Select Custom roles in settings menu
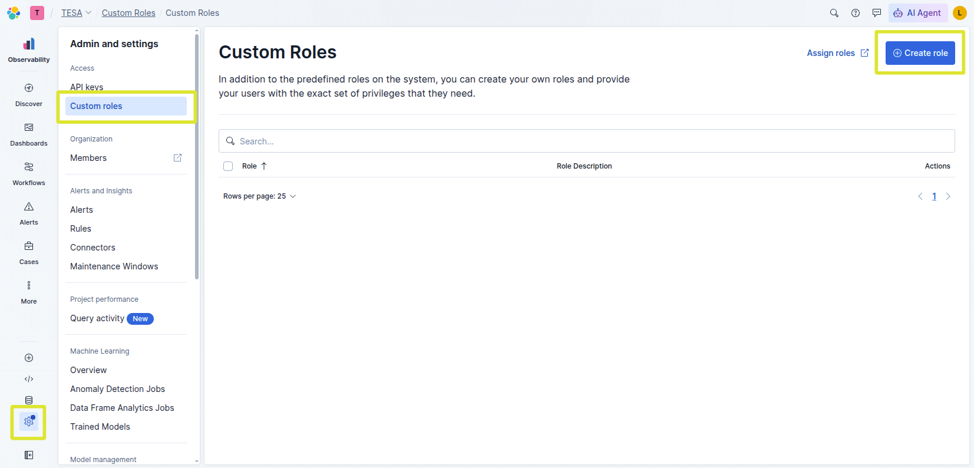Image resolution: width=974 pixels, height=468 pixels. coord(126,106)
